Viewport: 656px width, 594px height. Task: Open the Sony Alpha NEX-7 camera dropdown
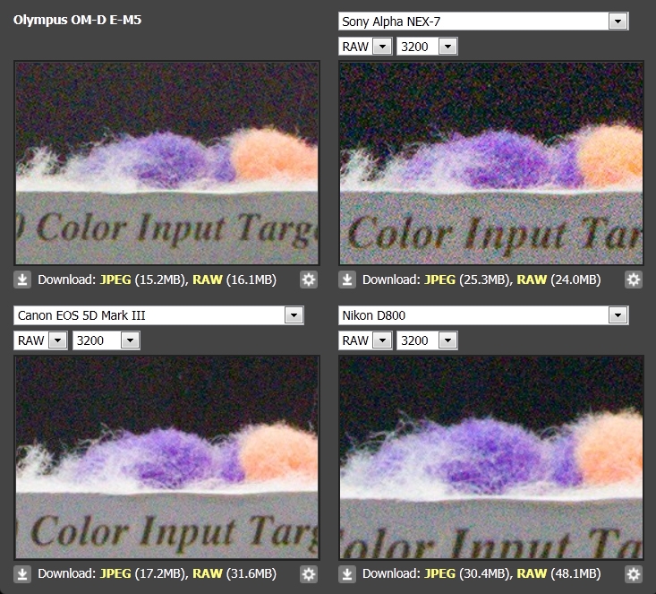[483, 22]
